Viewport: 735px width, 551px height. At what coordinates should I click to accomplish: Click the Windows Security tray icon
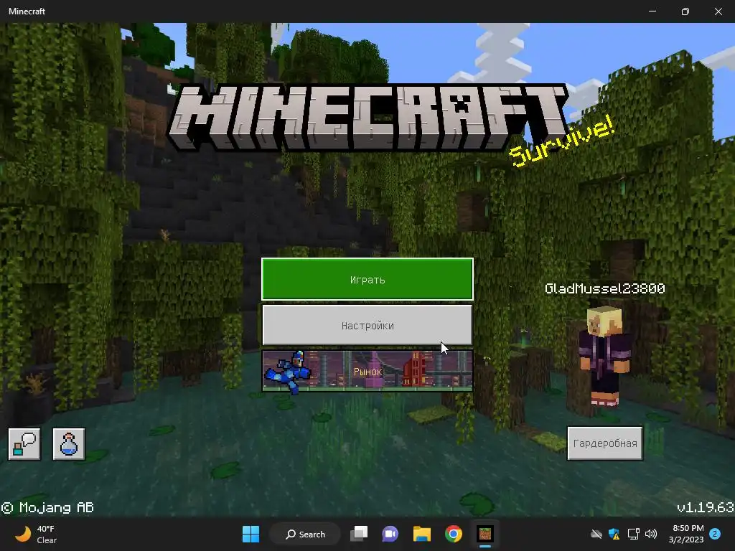pos(614,534)
